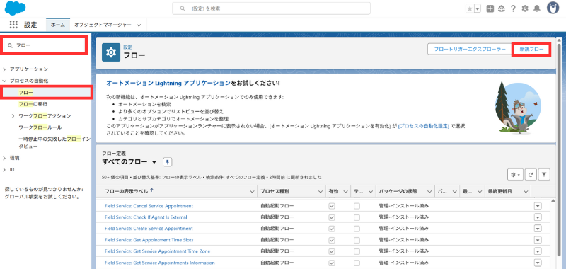Screen dimensions: 566x269
Task: Open the notifications bell
Action: click(537, 9)
